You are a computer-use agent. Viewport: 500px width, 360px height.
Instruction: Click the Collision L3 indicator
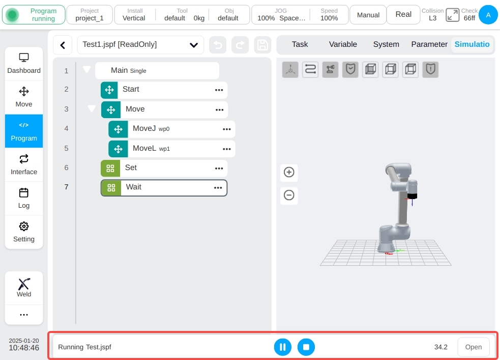click(432, 15)
